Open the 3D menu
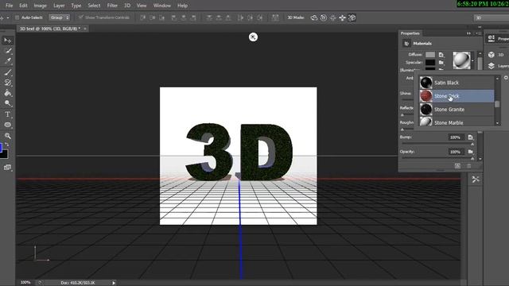The height and width of the screenshot is (286, 509). pos(127,6)
